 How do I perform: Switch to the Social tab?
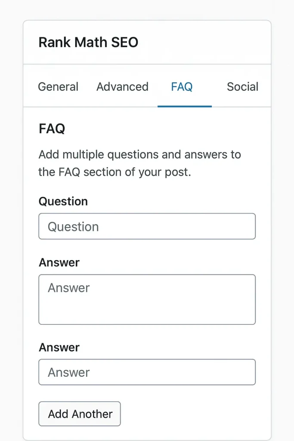pyautogui.click(x=242, y=87)
